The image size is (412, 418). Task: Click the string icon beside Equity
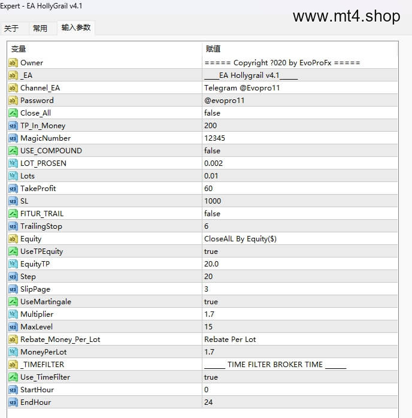coord(13,238)
